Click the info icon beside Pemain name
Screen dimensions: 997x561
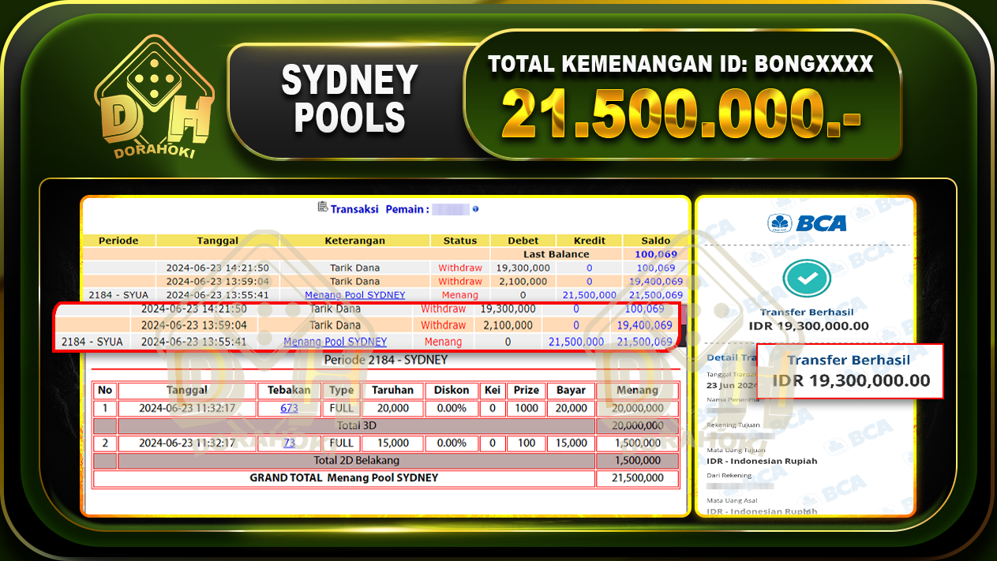coord(475,210)
